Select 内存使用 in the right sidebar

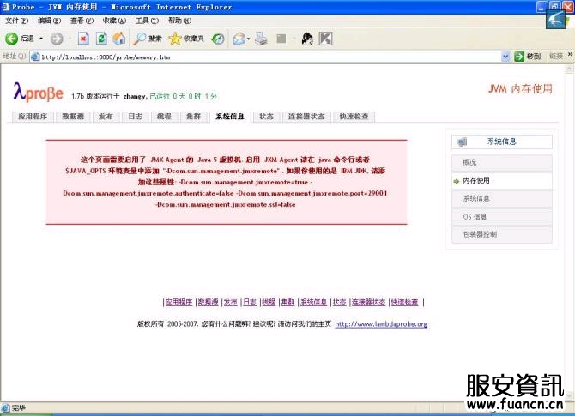[502, 181]
